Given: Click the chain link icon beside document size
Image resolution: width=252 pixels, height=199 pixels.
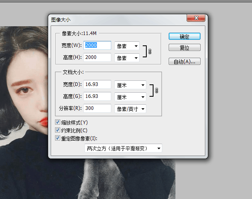Looking at the screenshot, I should click(x=156, y=90).
